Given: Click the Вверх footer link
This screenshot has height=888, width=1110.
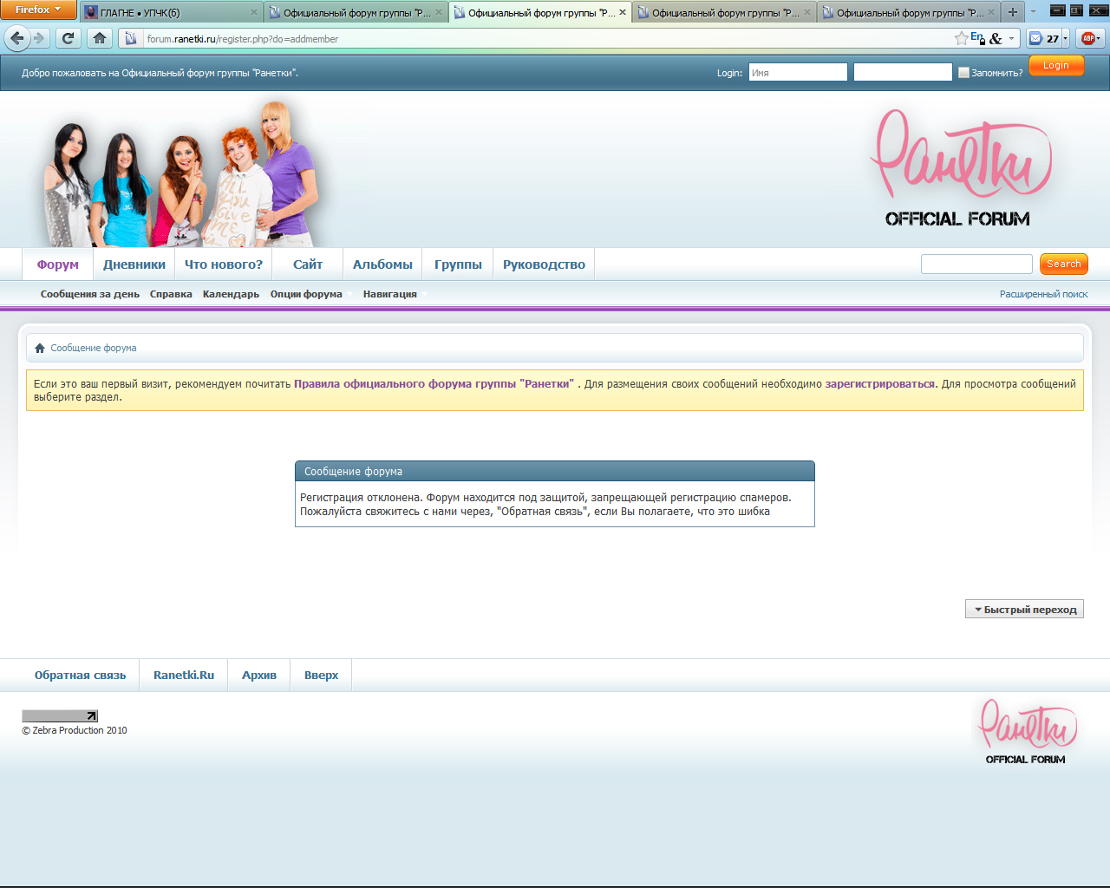Looking at the screenshot, I should (x=321, y=675).
